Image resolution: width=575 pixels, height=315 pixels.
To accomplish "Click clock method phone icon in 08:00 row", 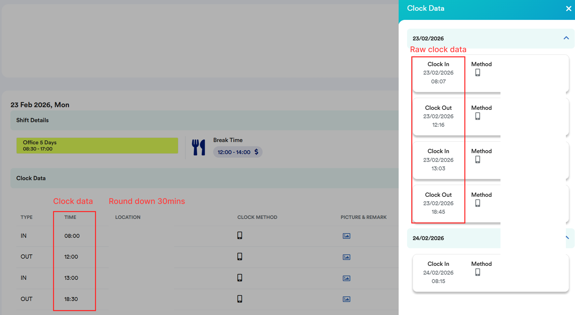I will coord(240,236).
